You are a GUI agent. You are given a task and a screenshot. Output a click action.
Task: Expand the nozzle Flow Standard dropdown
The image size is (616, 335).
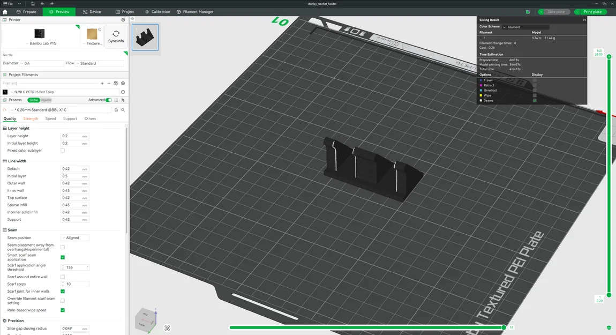tap(100, 63)
